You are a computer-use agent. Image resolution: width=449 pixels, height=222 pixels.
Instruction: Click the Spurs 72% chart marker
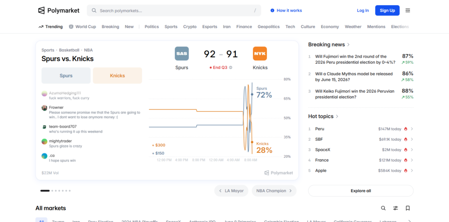click(252, 94)
